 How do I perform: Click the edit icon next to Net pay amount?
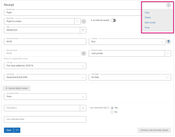pos(84,53)
